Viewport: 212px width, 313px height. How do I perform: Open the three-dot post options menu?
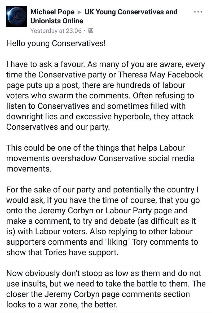coord(198,12)
